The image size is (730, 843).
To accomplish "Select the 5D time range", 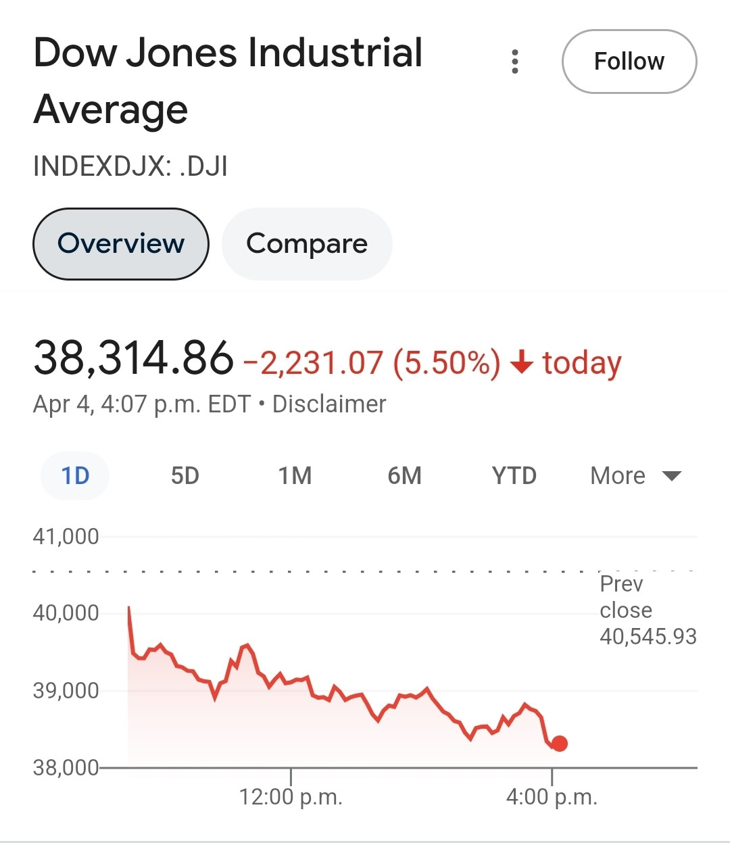I will tap(185, 476).
